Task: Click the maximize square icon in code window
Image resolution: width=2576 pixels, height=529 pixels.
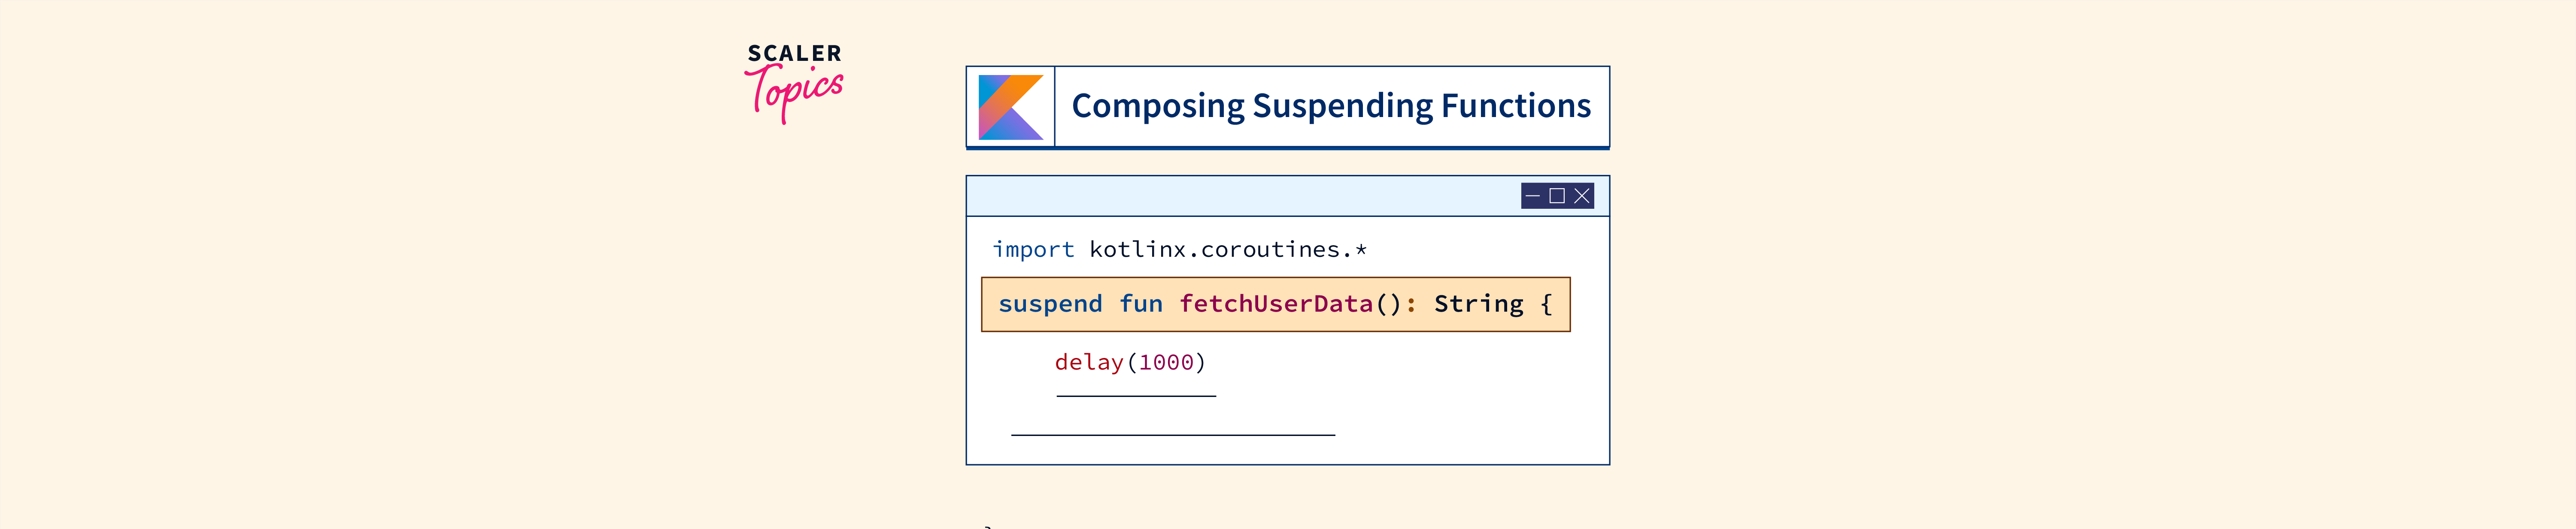Action: (x=1557, y=195)
